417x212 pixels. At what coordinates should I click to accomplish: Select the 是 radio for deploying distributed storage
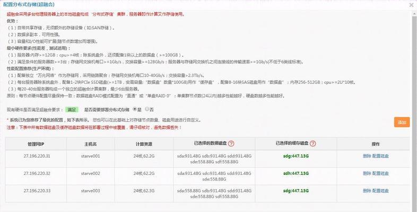pos(135,109)
